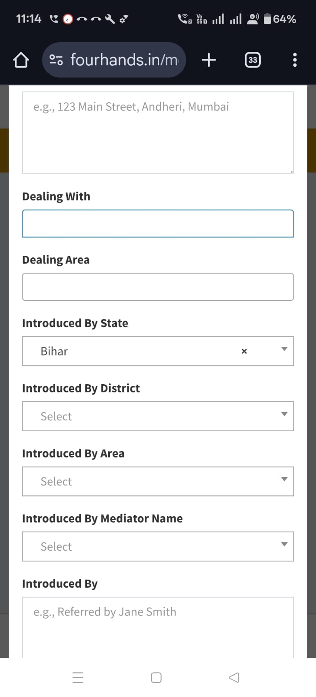The image size is (316, 697).
Task: Tap the address textarea resize handle
Action: (292, 172)
